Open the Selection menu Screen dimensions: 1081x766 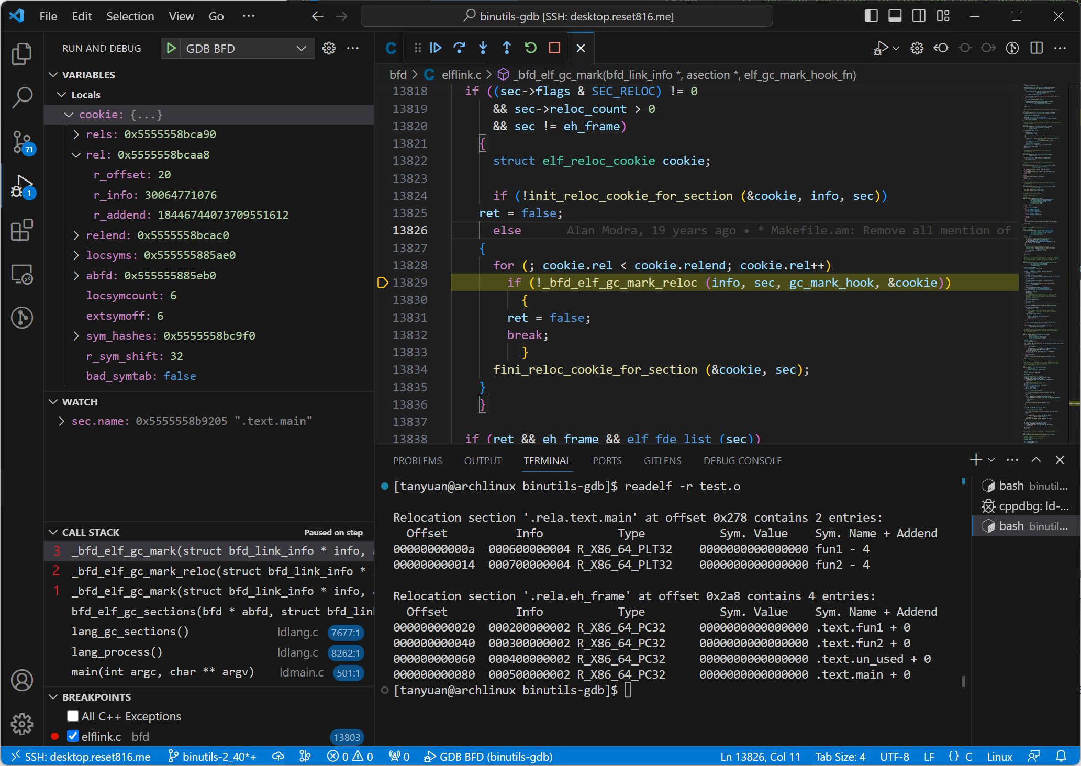(130, 16)
